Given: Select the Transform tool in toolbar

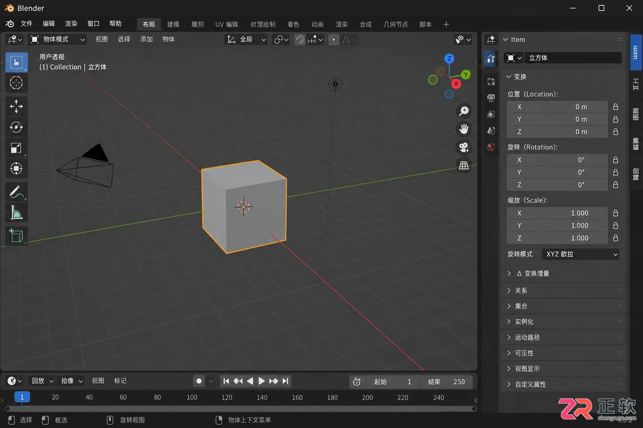Looking at the screenshot, I should pos(17,169).
